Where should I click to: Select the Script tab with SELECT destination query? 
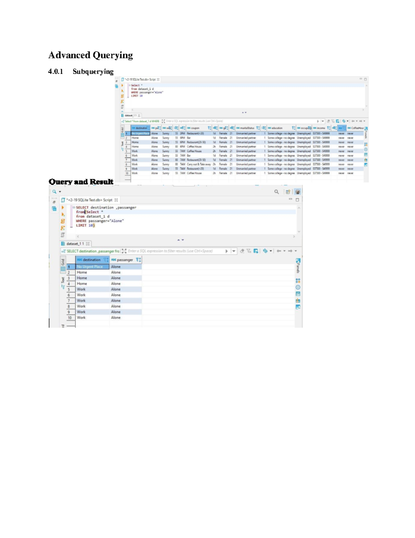coord(89,200)
